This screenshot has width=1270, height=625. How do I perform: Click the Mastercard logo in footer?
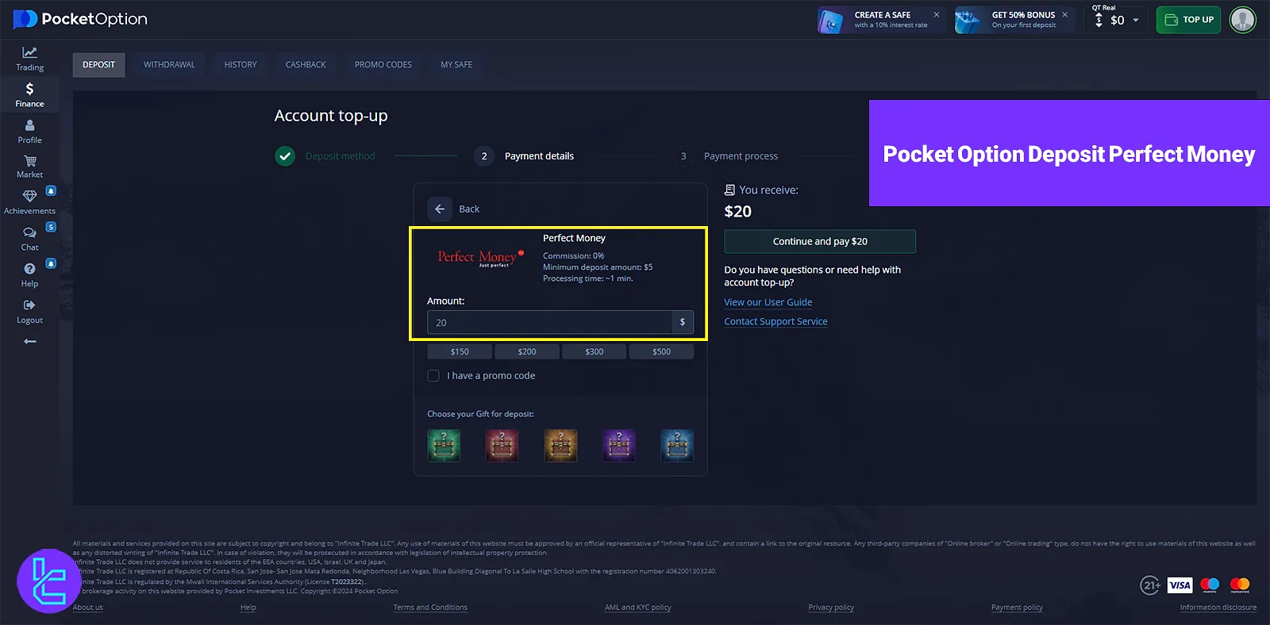(x=1240, y=585)
